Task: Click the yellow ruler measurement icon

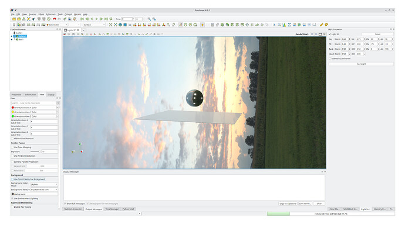Action: pyautogui.click(x=321, y=25)
